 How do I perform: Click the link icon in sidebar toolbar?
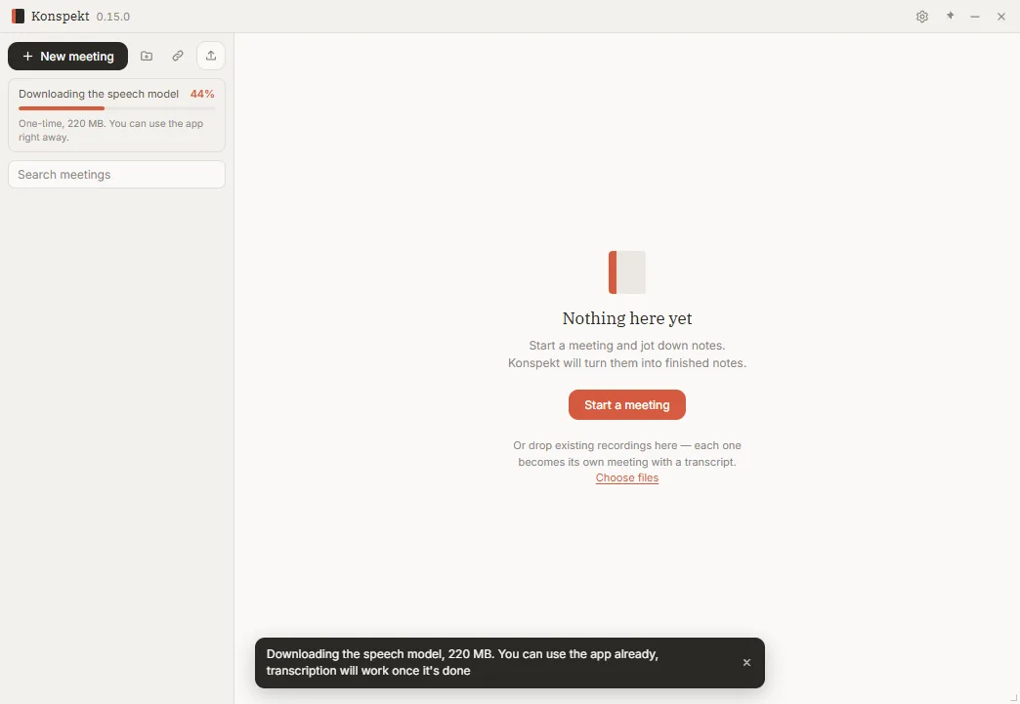[178, 56]
